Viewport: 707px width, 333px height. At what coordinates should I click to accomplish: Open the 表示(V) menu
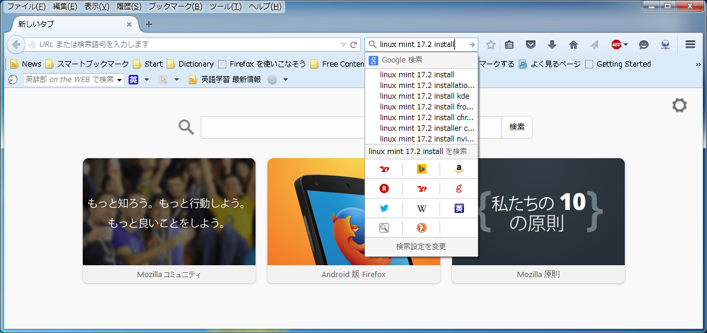point(97,7)
